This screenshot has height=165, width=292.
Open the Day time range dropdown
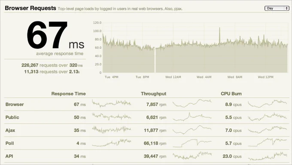pos(277,8)
